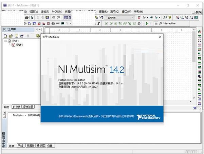
Task: Click the Zoom to Area icon
Action: [x=187, y=17]
